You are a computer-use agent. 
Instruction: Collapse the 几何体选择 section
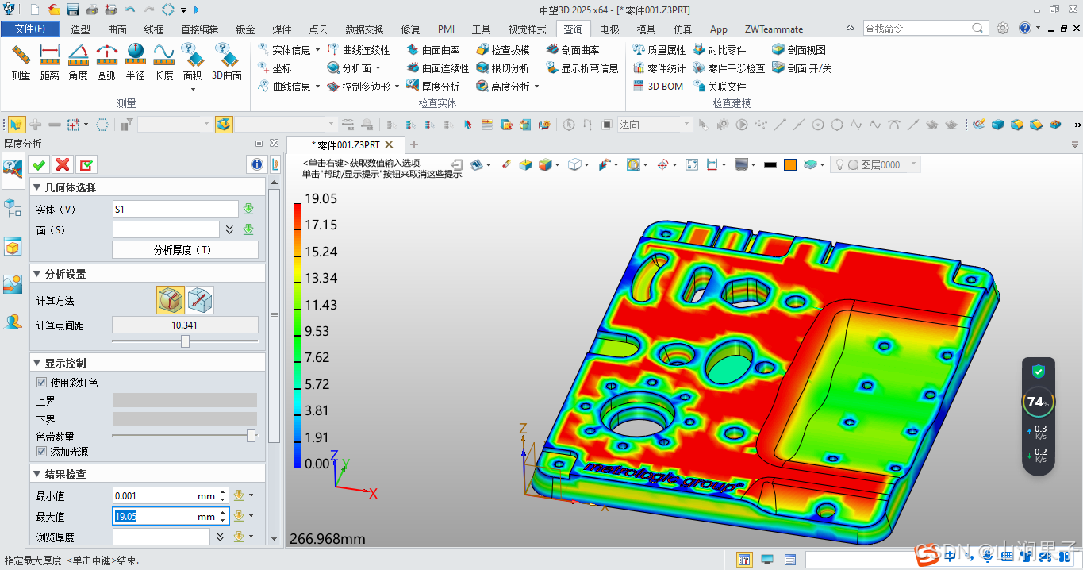pyautogui.click(x=38, y=187)
